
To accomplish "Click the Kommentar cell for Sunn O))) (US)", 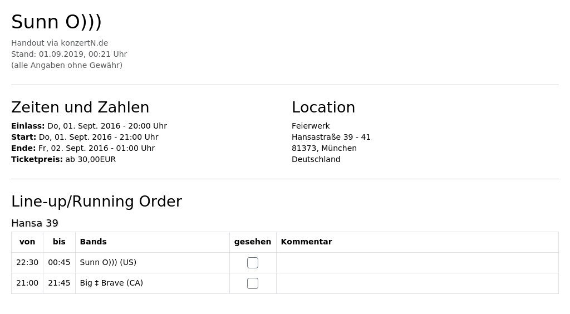I will (417, 263).
